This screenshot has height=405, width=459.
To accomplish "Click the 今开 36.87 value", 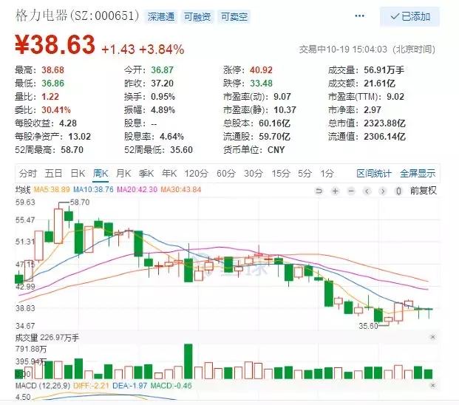I will point(162,70).
